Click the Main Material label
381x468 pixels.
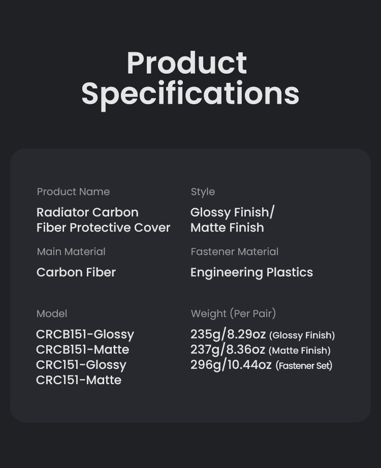click(x=71, y=252)
